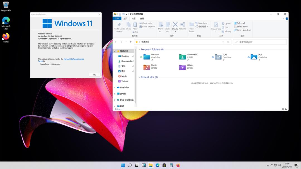
Task: Expand the 网络 Network tree node
Action: tap(115, 106)
